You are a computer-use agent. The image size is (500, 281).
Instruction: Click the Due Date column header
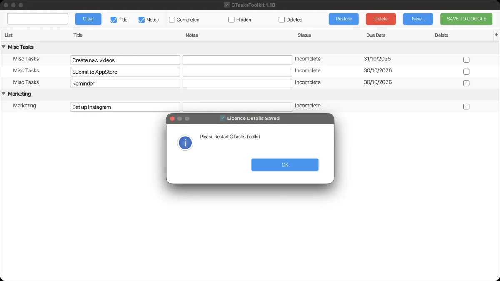376,35
